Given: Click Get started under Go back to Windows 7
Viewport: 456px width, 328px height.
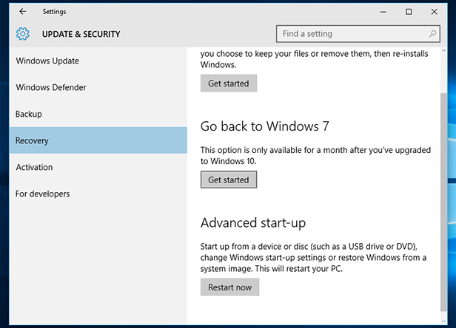Looking at the screenshot, I should click(229, 180).
